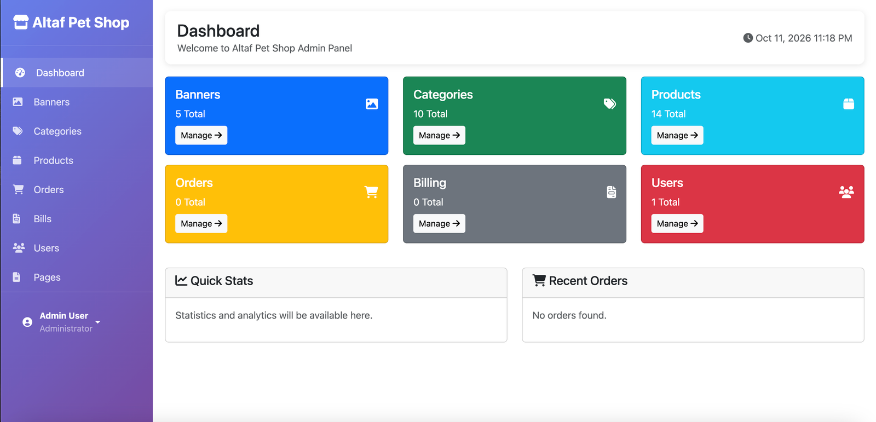Viewport: 876px width, 422px height.
Task: Click the '14 Total' products count
Action: click(x=668, y=114)
